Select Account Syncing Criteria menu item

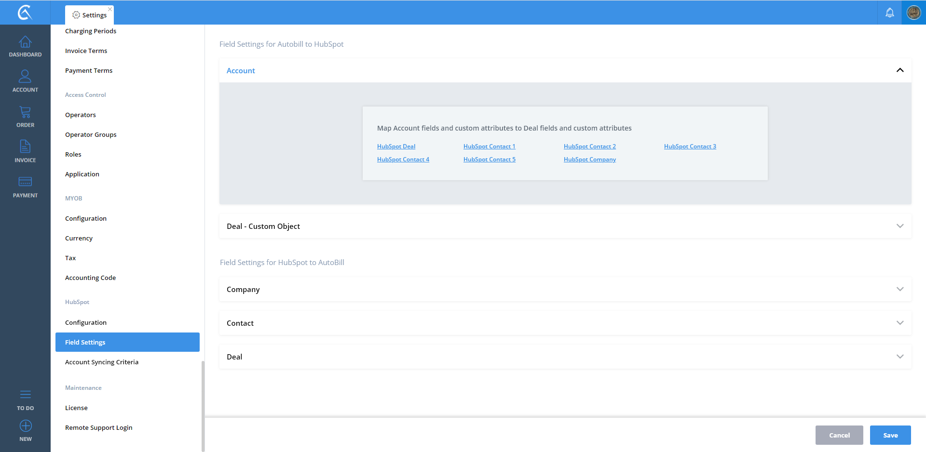pos(102,362)
